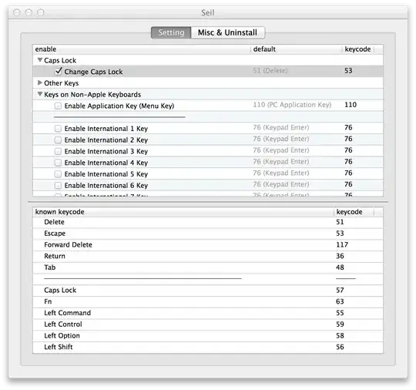The width and height of the screenshot is (416, 390).
Task: Enable International 6 Key checkbox
Action: 58,186
